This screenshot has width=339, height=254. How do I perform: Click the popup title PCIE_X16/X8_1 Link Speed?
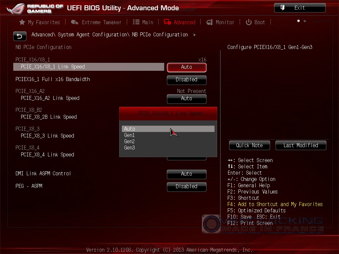pos(170,113)
